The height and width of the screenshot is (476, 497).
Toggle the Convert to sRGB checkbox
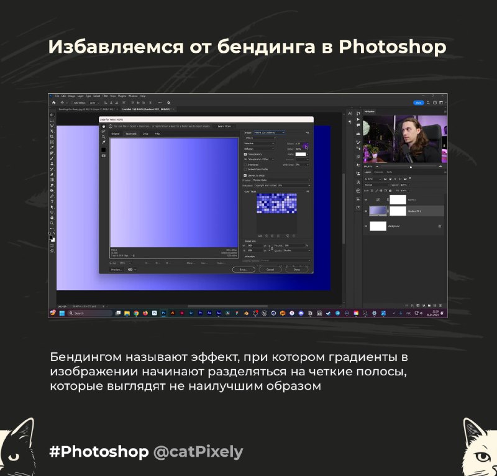tap(245, 175)
